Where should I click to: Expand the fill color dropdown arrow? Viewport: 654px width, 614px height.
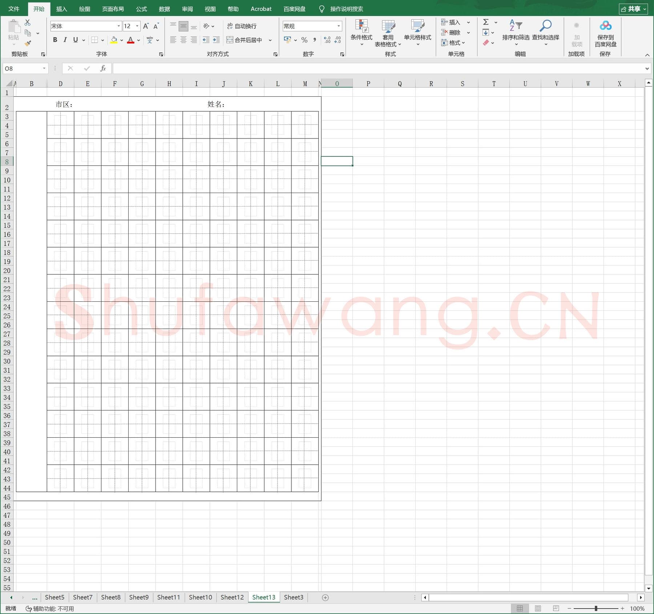pyautogui.click(x=121, y=40)
